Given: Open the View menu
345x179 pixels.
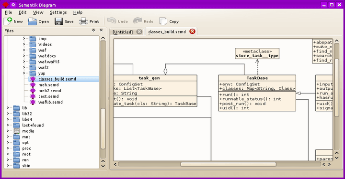Looking at the screenshot, I should click(x=38, y=12).
